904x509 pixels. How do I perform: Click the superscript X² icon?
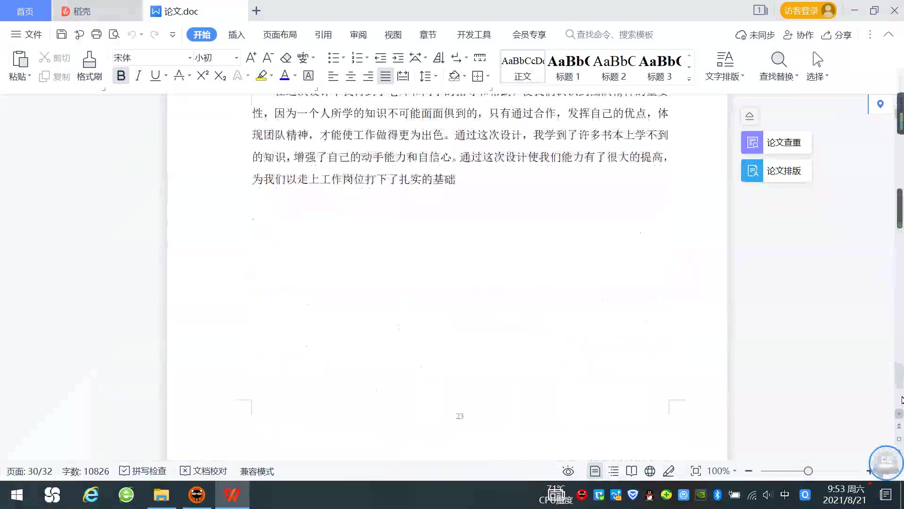(202, 75)
